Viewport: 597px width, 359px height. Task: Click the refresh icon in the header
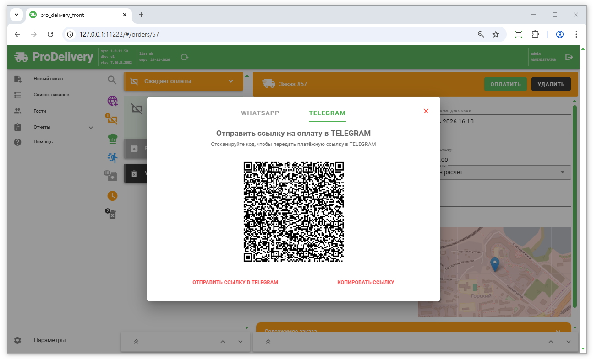tap(184, 57)
